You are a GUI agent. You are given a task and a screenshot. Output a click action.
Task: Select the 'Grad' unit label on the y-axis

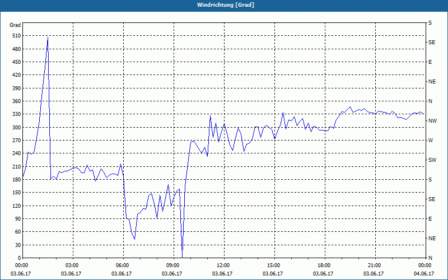point(15,25)
